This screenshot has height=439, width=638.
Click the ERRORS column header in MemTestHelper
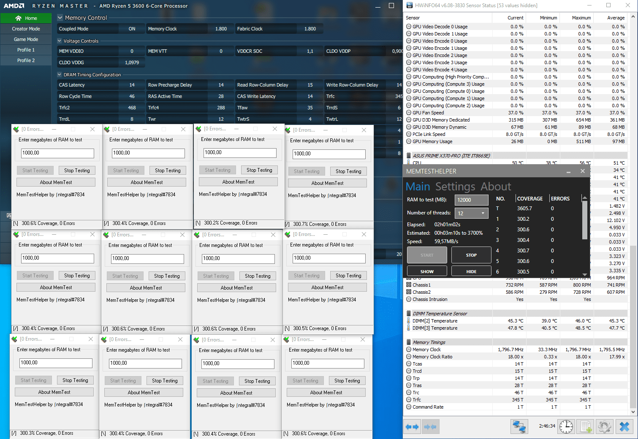(x=560, y=198)
